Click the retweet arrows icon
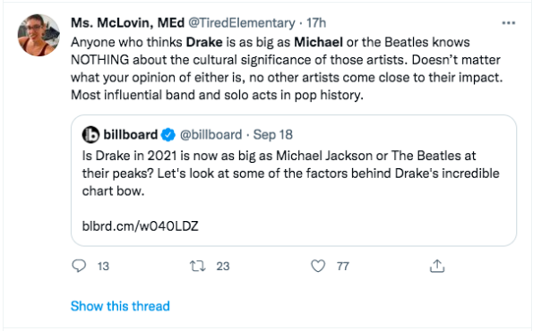The image size is (533, 331). [197, 266]
